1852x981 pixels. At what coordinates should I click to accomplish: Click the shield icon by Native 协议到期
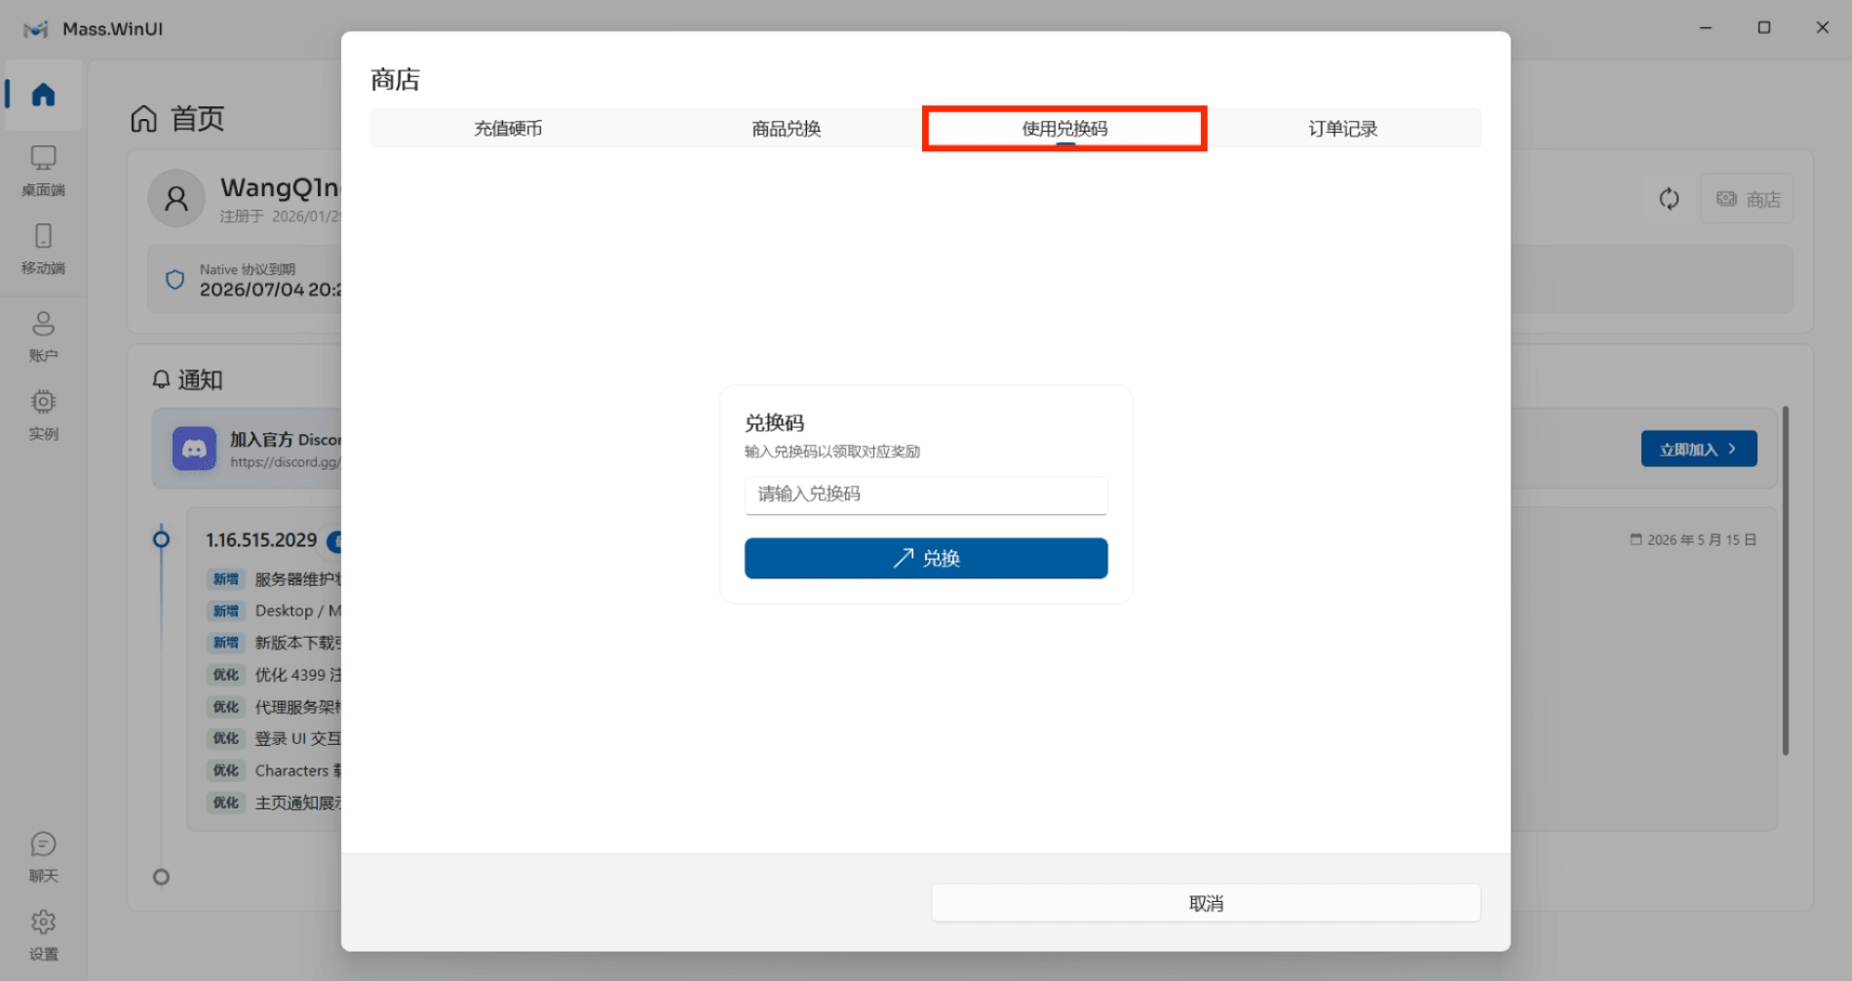(x=175, y=280)
